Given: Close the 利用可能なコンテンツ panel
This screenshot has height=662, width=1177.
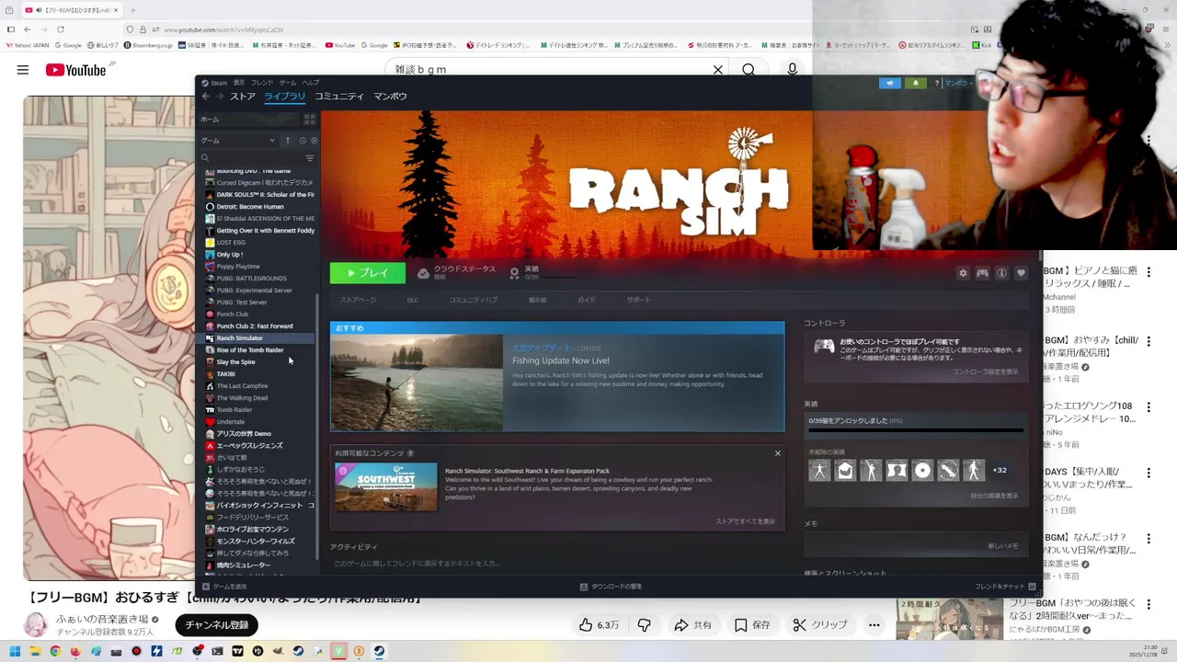Looking at the screenshot, I should pyautogui.click(x=777, y=453).
